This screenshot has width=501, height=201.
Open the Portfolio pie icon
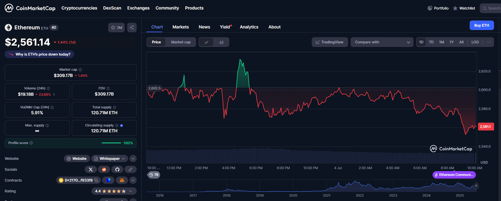tap(430, 8)
